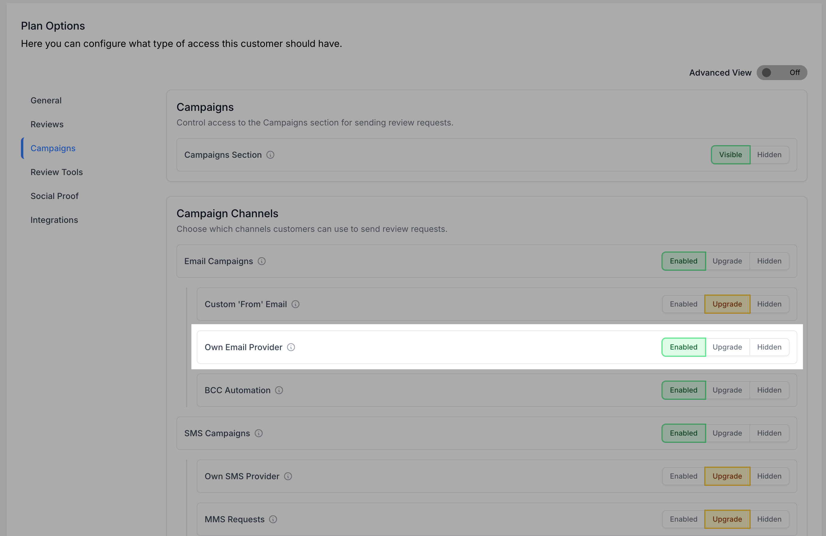Click info icon next to MMS Requests

click(273, 519)
